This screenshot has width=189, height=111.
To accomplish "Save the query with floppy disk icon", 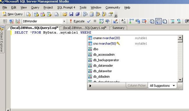I will tap(71, 14).
